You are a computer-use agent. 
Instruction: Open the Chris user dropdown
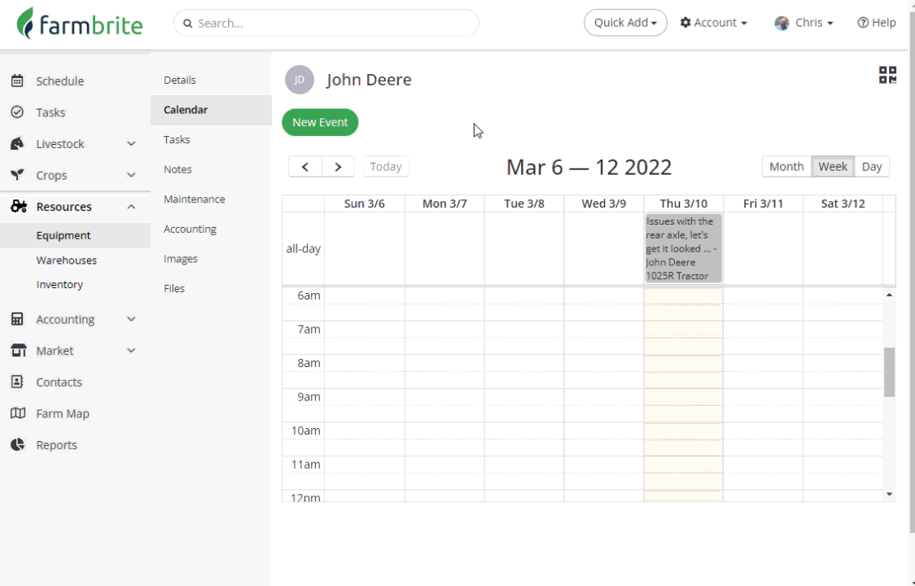(x=803, y=23)
